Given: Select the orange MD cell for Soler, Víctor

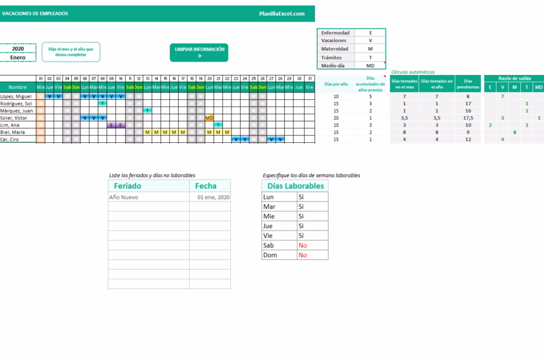Looking at the screenshot, I should [x=210, y=118].
